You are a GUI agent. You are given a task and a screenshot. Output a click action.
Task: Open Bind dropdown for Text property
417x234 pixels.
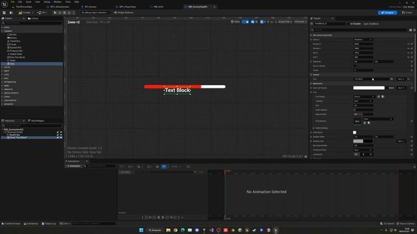(401, 79)
